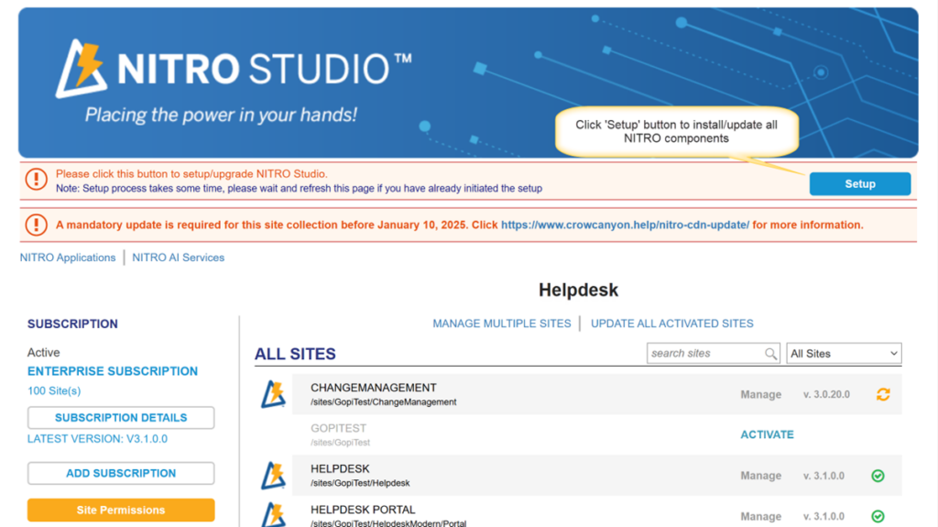Screen dimensions: 938x527
Task: Click the NITRO Studio logo in banner
Action: 234,68
